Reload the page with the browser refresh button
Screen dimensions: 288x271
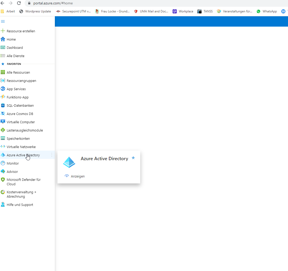click(19, 3)
